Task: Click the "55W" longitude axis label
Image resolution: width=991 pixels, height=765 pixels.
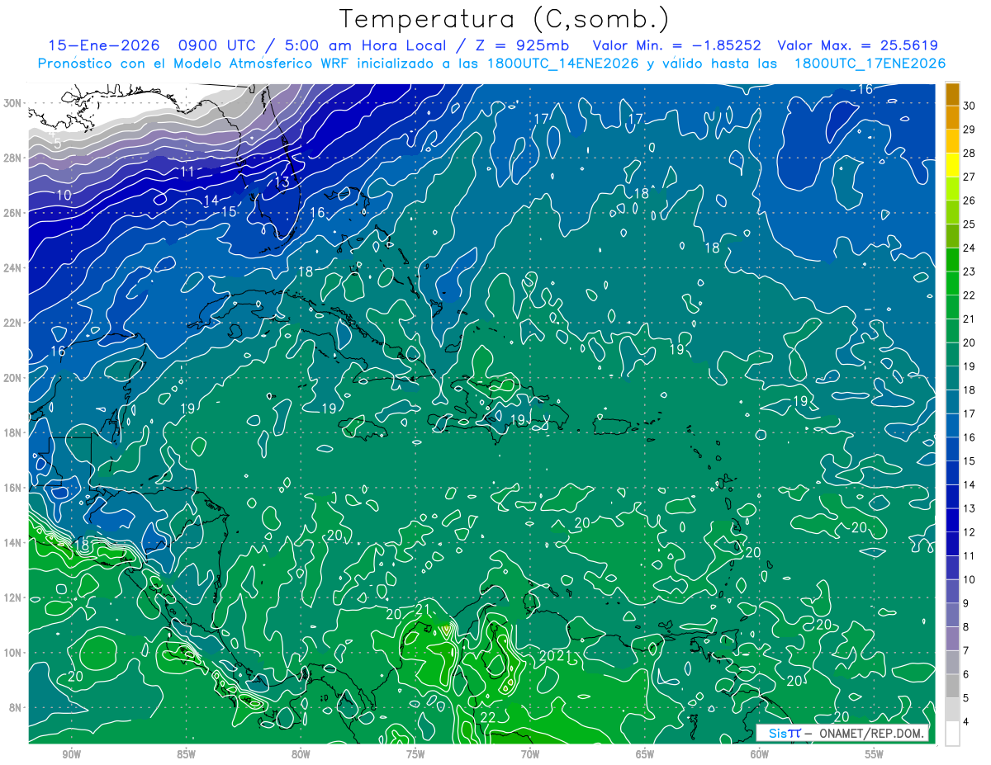Action: (x=875, y=753)
